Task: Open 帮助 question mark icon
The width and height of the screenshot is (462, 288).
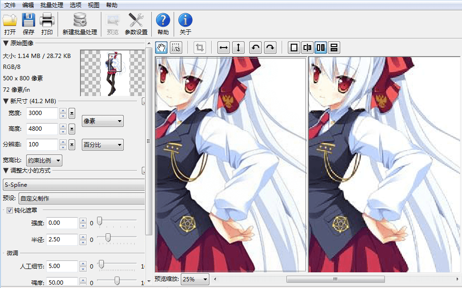Action: (x=163, y=24)
